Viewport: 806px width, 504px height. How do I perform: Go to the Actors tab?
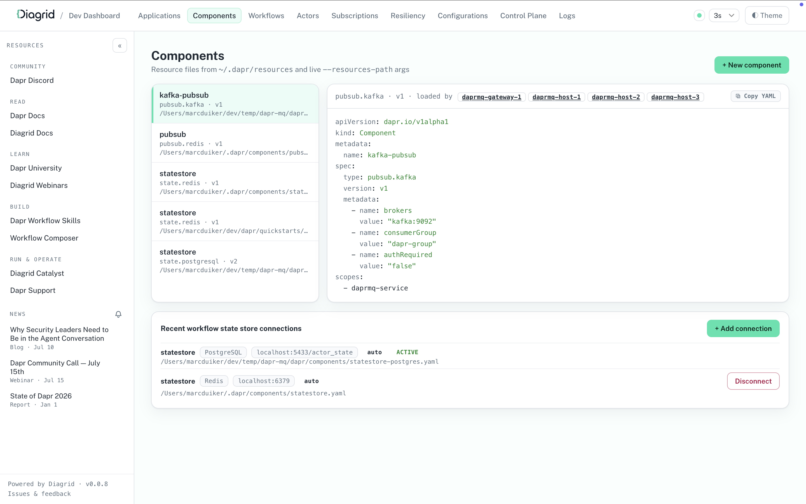(x=308, y=15)
